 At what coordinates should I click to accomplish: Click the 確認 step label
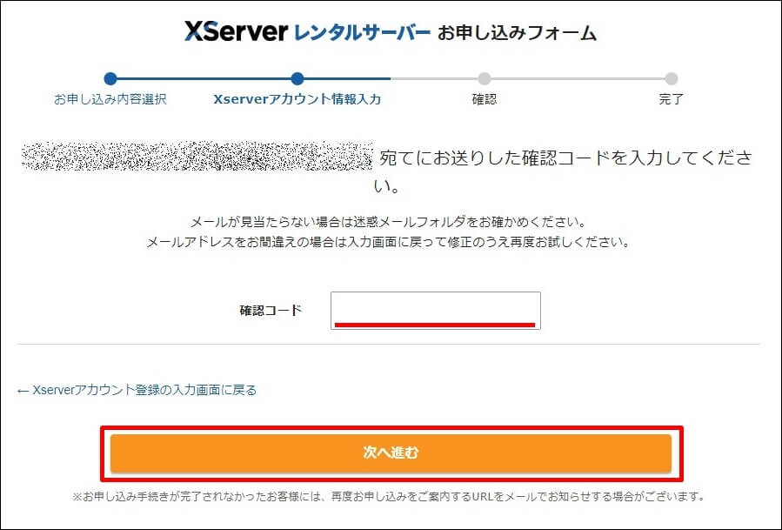click(x=485, y=99)
